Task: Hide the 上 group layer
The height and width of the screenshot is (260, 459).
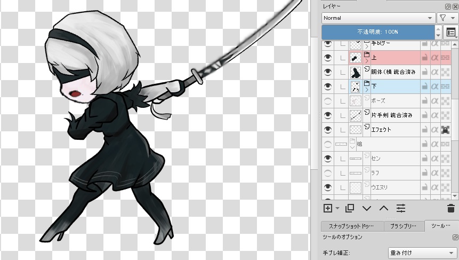Action: (x=327, y=58)
